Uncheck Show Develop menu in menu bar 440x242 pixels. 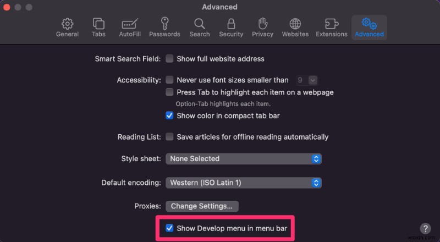point(169,228)
